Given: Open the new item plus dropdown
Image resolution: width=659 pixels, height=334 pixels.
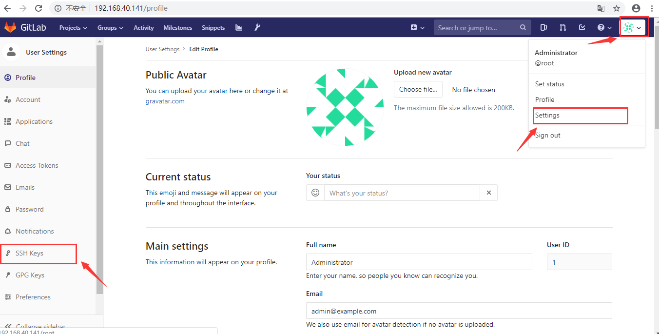Looking at the screenshot, I should point(417,28).
